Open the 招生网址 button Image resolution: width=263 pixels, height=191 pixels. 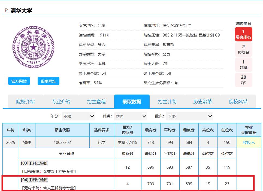(x=48, y=81)
